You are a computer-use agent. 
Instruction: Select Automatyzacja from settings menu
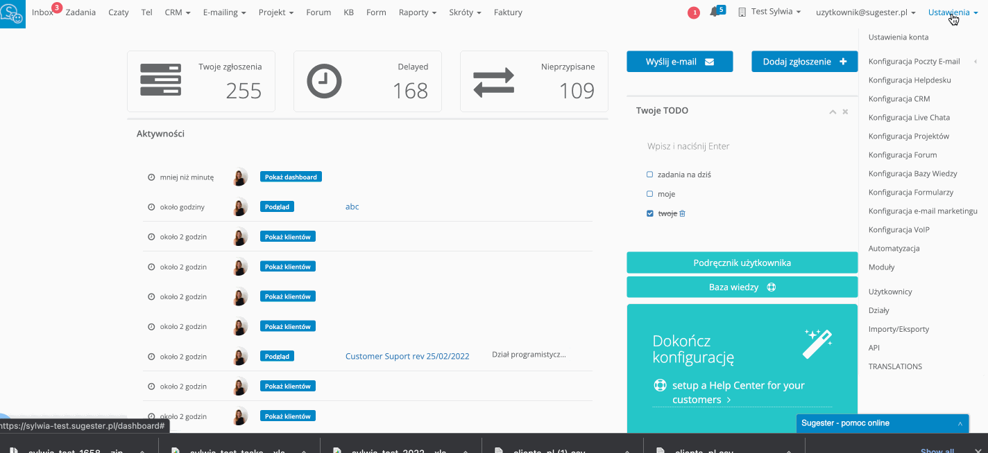tap(894, 249)
